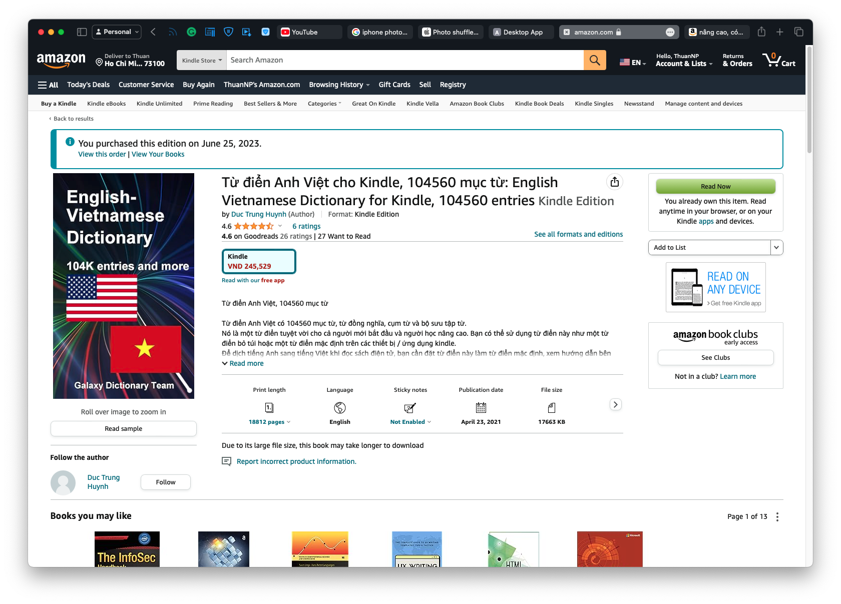Click next arrow in product details carousel
The height and width of the screenshot is (604, 841).
coord(616,404)
